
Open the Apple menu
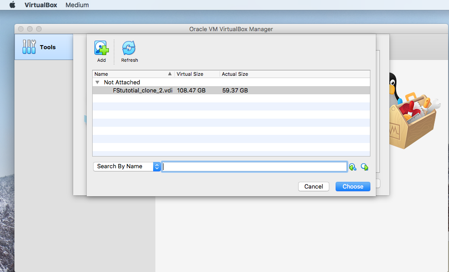click(12, 5)
